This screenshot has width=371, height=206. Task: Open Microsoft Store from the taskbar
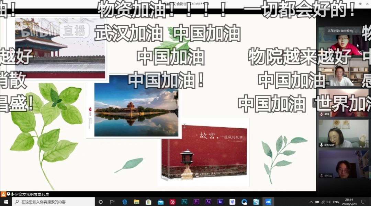click(x=148, y=202)
